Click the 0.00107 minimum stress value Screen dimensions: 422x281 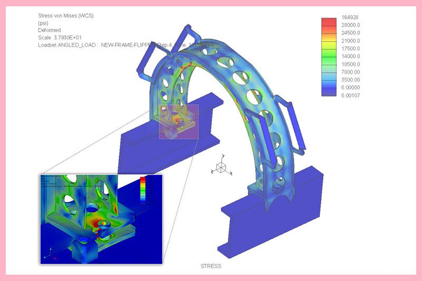tap(349, 95)
